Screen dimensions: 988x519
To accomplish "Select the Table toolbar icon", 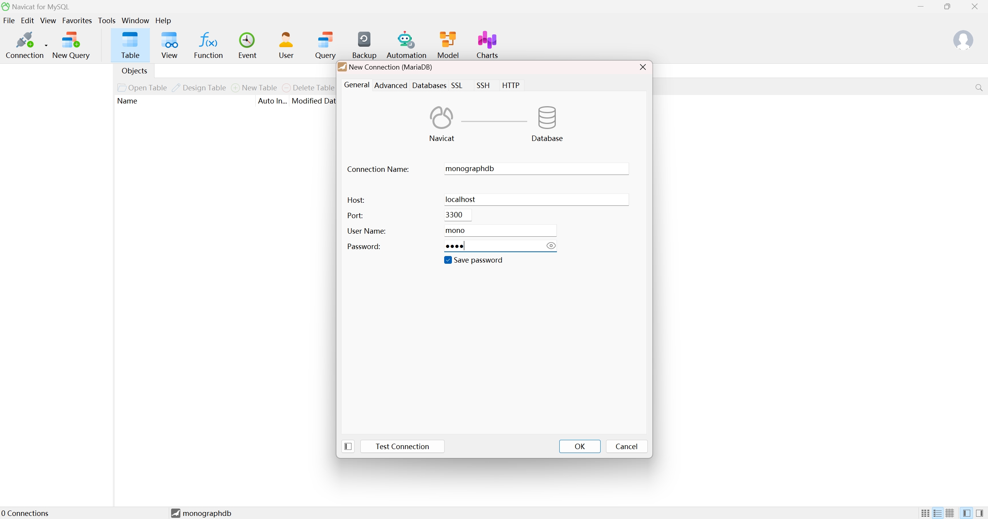I will pos(130,45).
